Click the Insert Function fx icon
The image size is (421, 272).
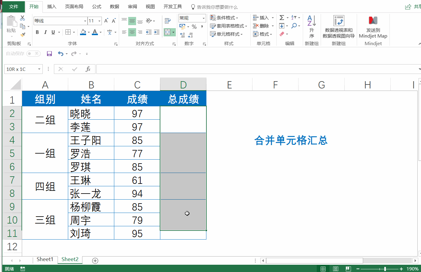click(x=88, y=69)
